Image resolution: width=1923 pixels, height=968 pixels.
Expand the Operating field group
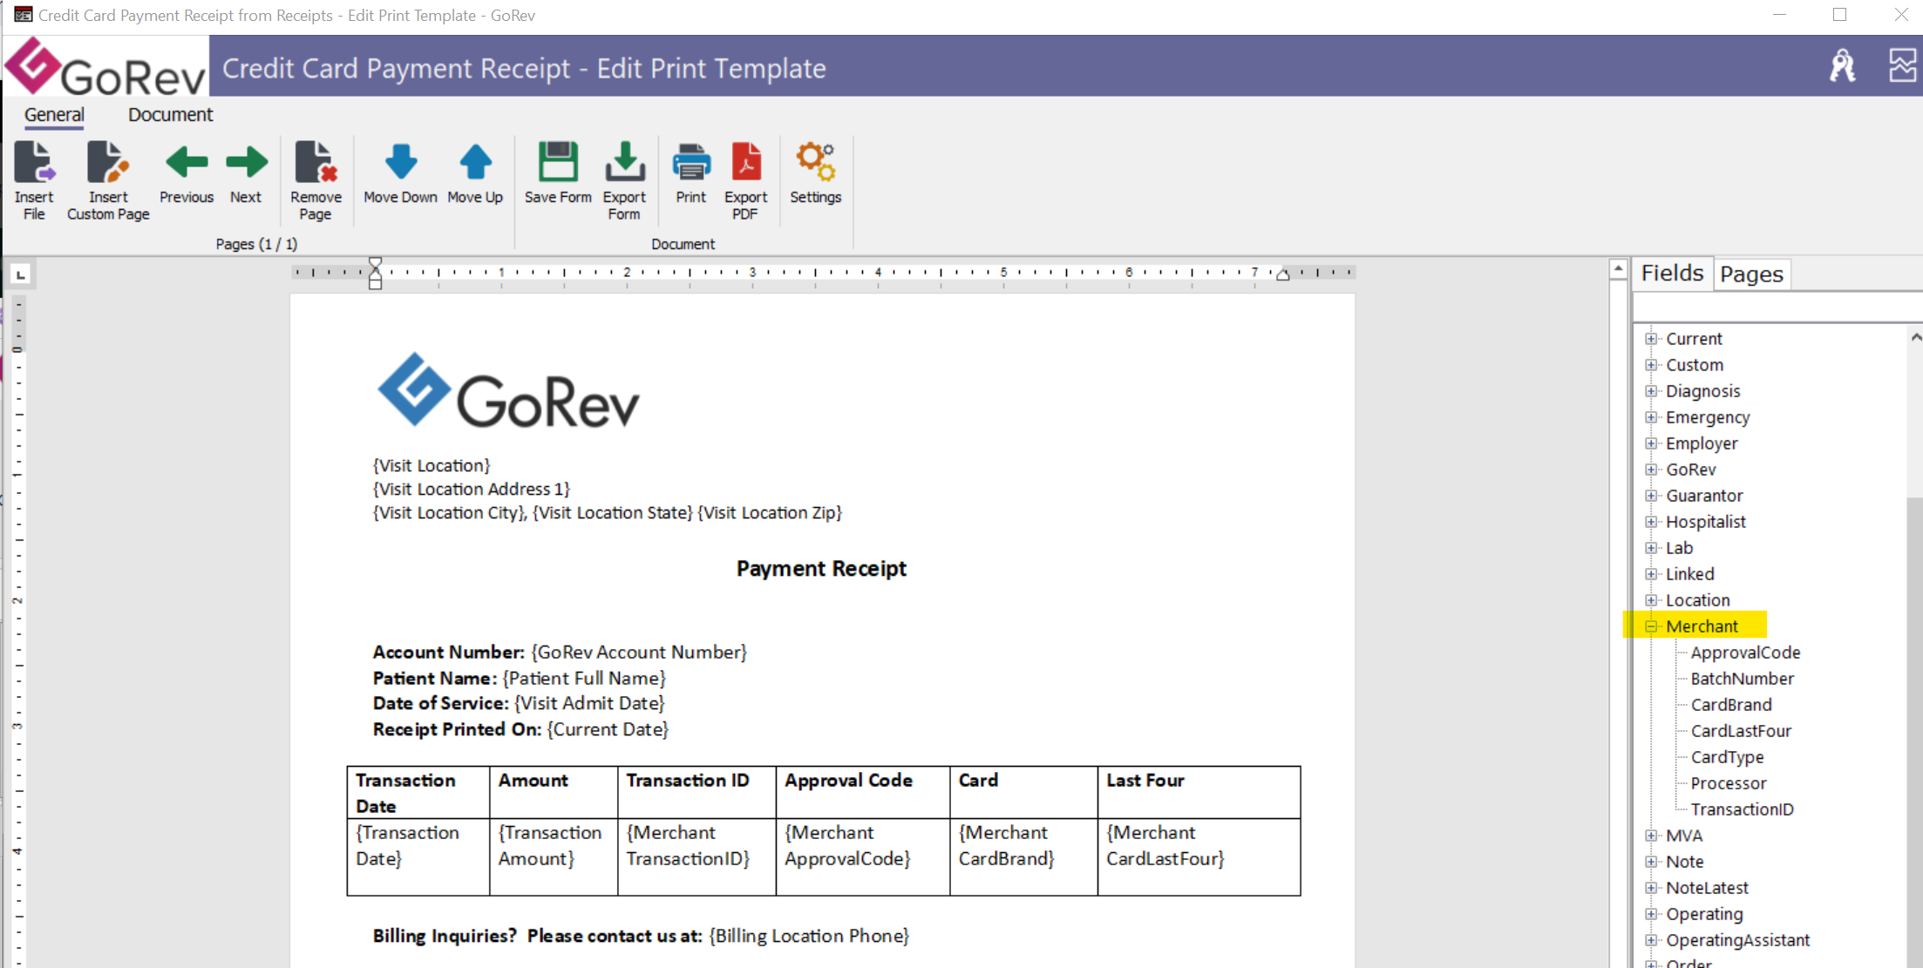[x=1651, y=914]
